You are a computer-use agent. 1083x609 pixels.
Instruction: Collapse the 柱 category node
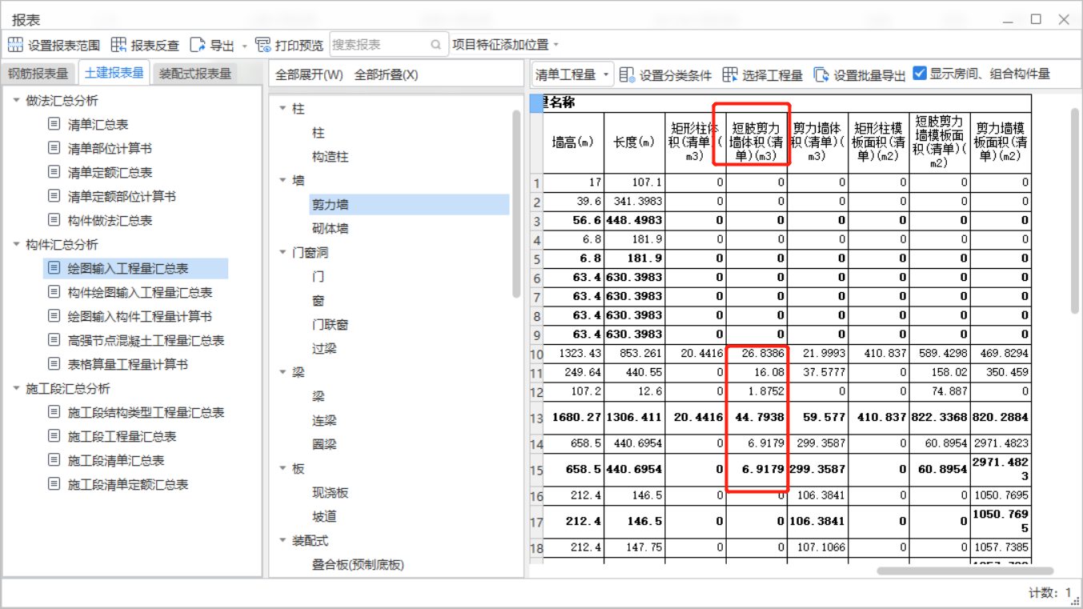(x=283, y=108)
